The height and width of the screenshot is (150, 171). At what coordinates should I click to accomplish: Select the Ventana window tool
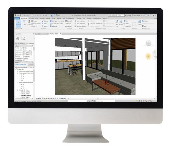pos(34,21)
